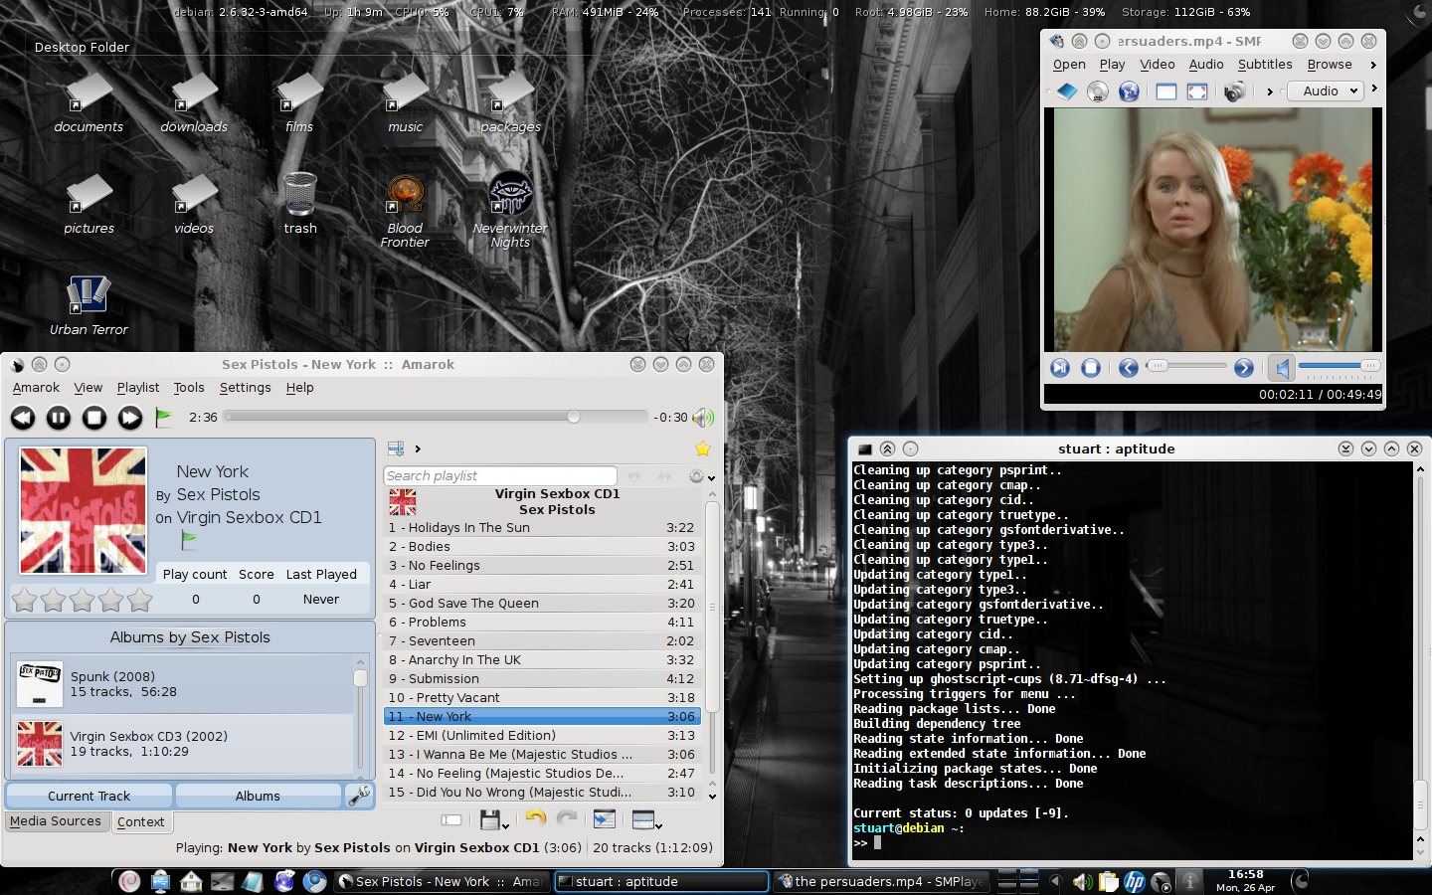Click the play/pause button in SMPlayer
Image resolution: width=1432 pixels, height=895 pixels.
(1060, 368)
